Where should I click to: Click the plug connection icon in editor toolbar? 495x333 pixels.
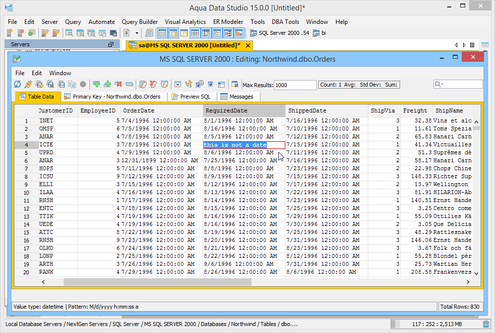tap(28, 84)
